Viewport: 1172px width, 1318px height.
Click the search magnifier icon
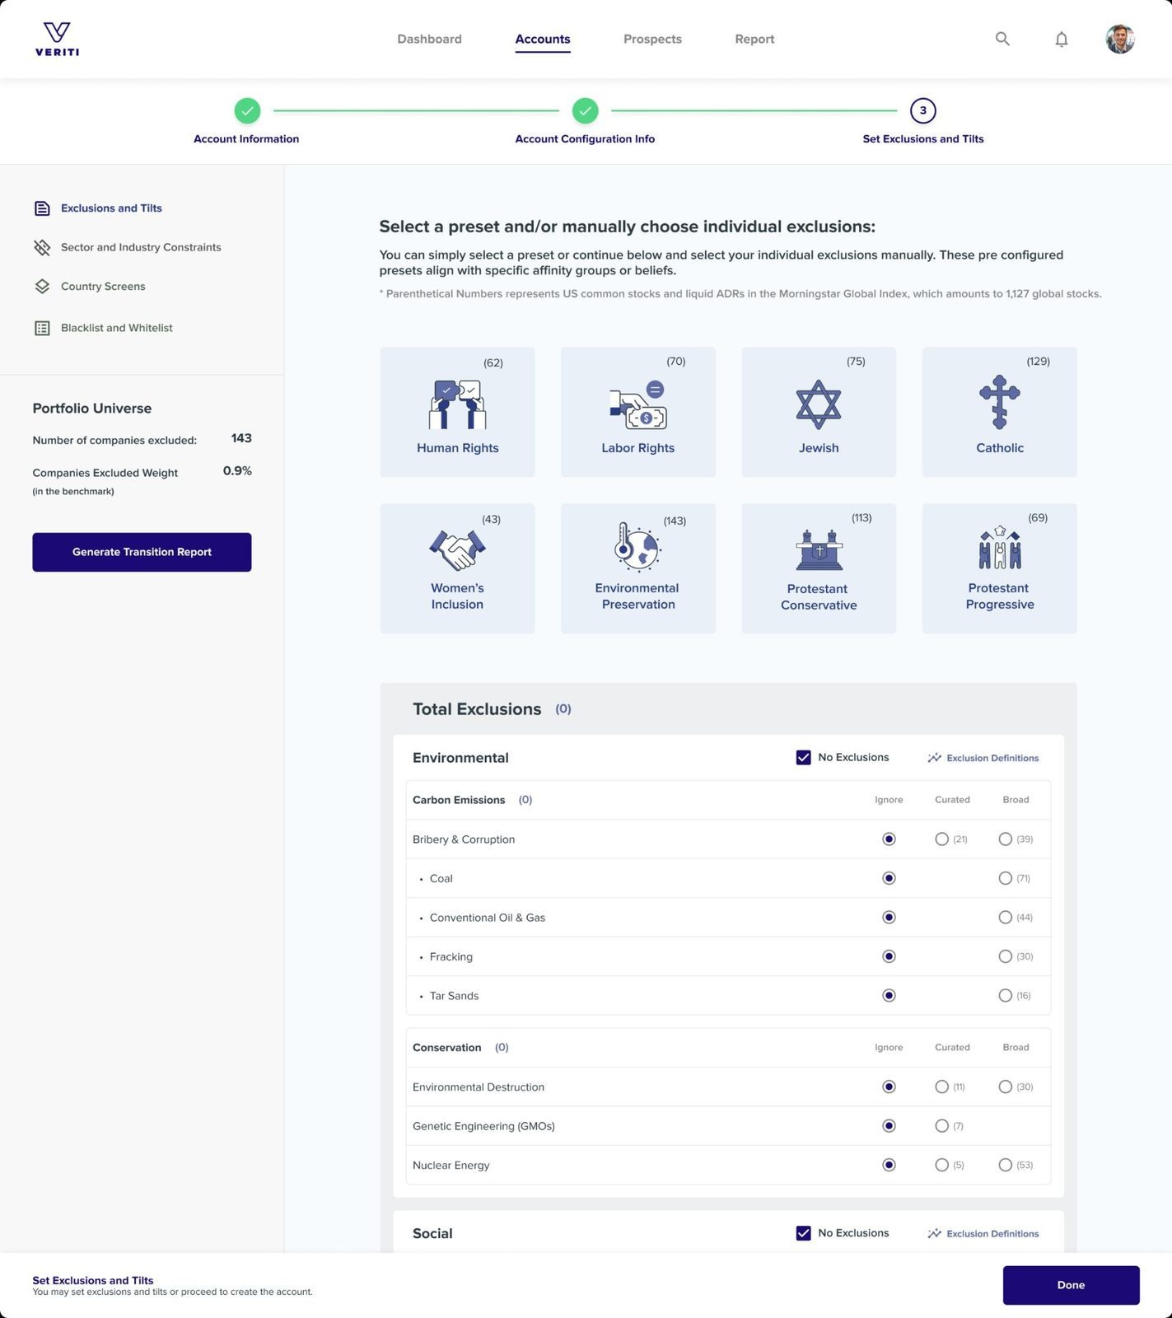tap(1002, 39)
